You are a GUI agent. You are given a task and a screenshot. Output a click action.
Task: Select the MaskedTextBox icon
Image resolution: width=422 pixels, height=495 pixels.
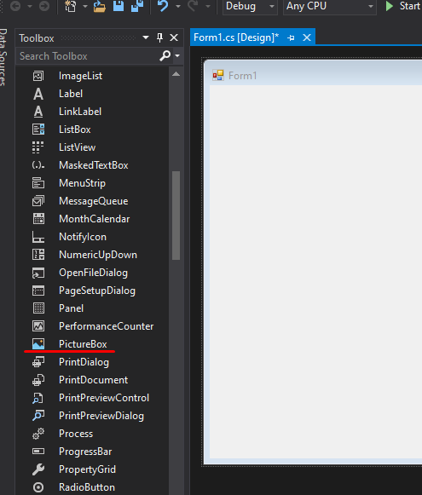coord(38,165)
